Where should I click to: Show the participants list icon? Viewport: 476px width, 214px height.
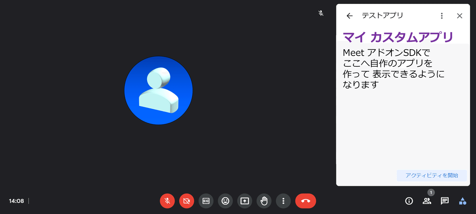click(427, 201)
